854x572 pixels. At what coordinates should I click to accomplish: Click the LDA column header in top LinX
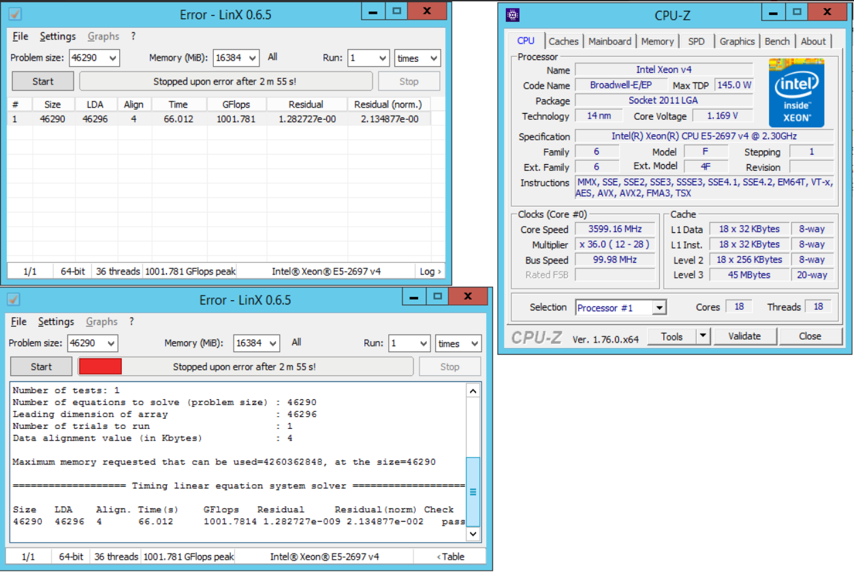[95, 104]
